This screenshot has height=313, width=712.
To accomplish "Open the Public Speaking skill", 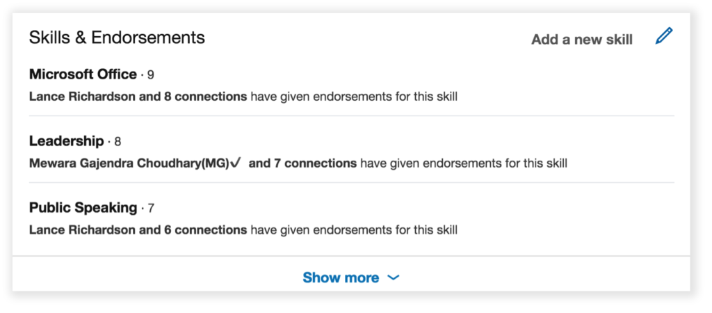I will [x=83, y=208].
